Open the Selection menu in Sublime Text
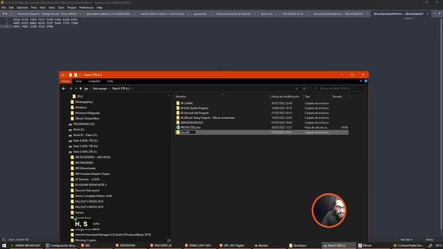The height and width of the screenshot is (249, 443). (22, 8)
